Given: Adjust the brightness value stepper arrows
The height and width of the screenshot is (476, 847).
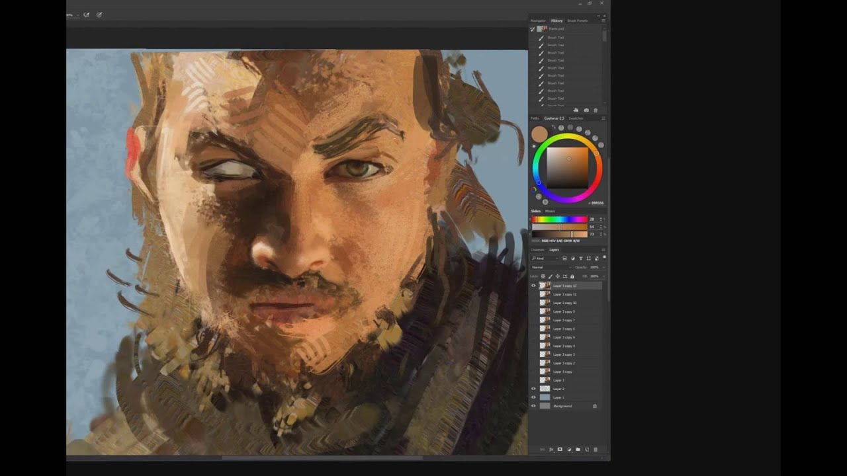Looking at the screenshot, I should [601, 234].
